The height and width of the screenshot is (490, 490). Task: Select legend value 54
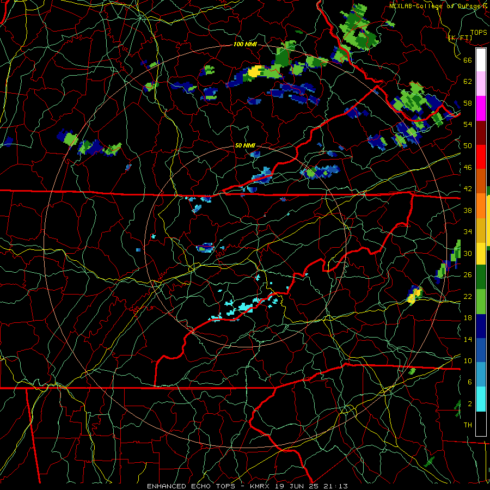[x=468, y=124]
